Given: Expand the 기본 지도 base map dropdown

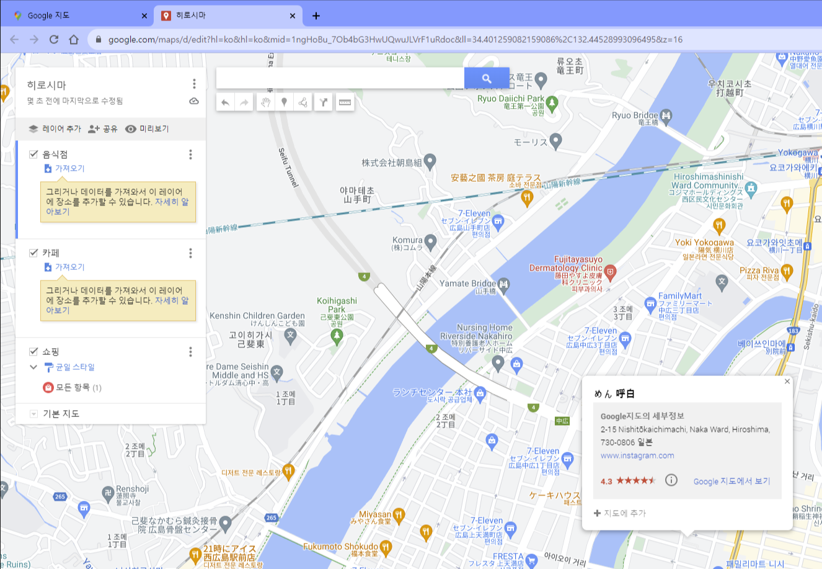Looking at the screenshot, I should [33, 414].
